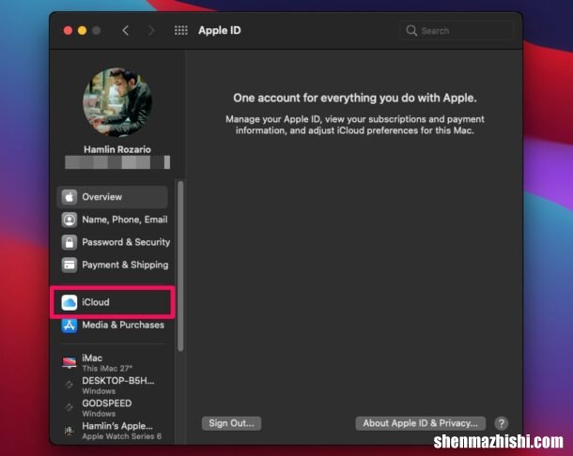
Task: Click into the Search field
Action: (x=457, y=30)
